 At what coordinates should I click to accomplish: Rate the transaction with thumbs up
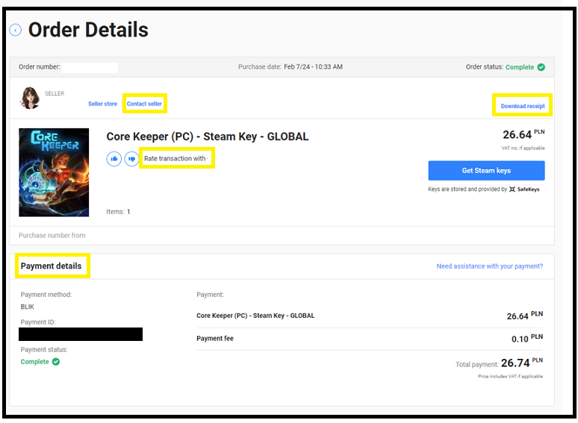pos(114,158)
